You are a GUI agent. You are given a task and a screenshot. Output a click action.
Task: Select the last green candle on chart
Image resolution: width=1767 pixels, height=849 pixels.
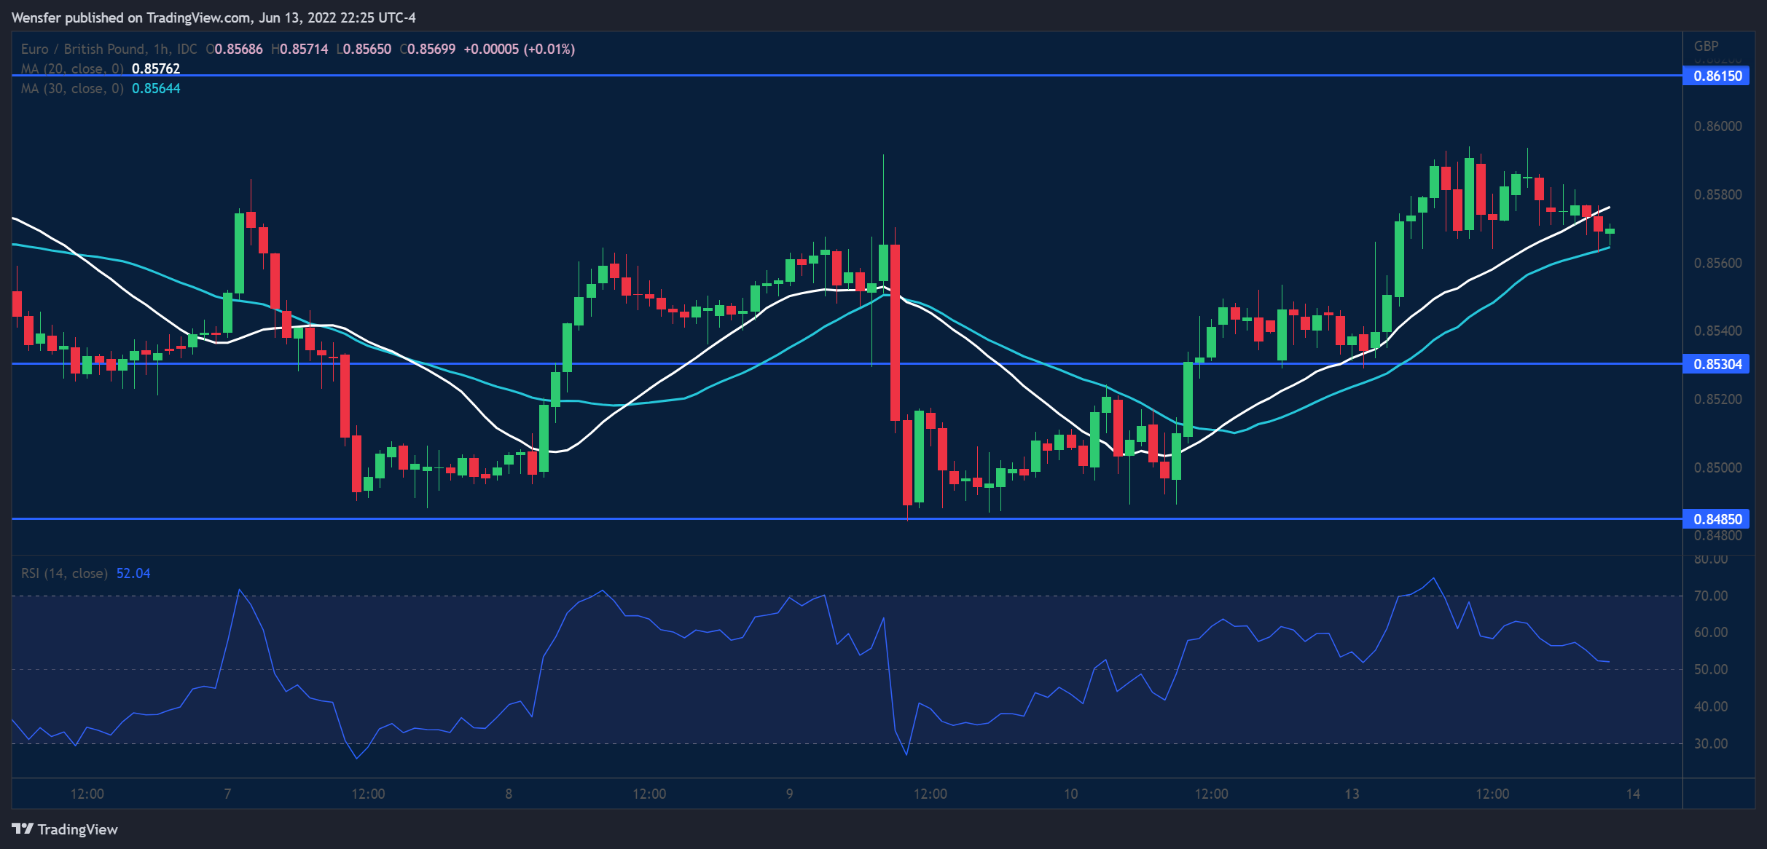pyautogui.click(x=1610, y=231)
